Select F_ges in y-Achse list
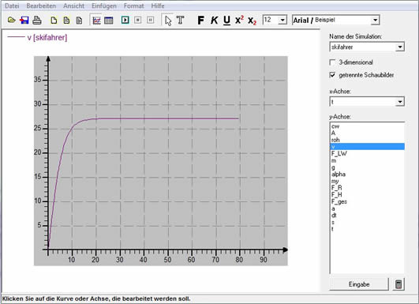The height and width of the screenshot is (304, 419). tap(367, 201)
